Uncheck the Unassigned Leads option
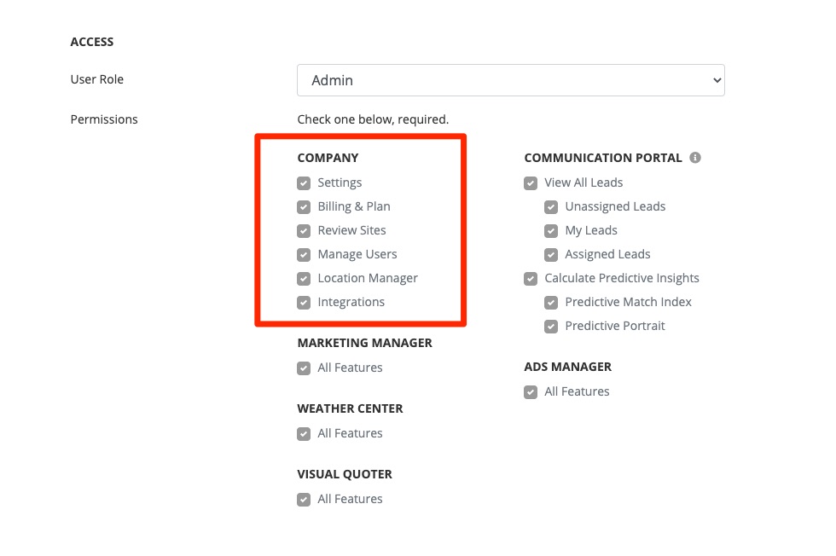The height and width of the screenshot is (556, 836). [551, 207]
